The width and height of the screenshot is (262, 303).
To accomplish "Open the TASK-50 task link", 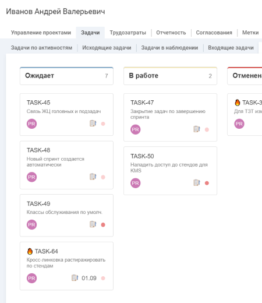I will pos(142,156).
